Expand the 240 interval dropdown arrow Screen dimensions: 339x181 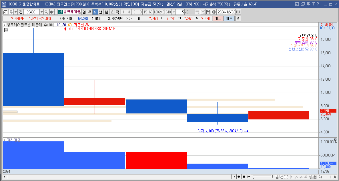174,12
